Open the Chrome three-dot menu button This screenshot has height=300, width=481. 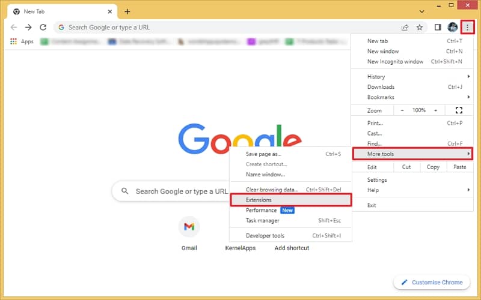coord(467,27)
